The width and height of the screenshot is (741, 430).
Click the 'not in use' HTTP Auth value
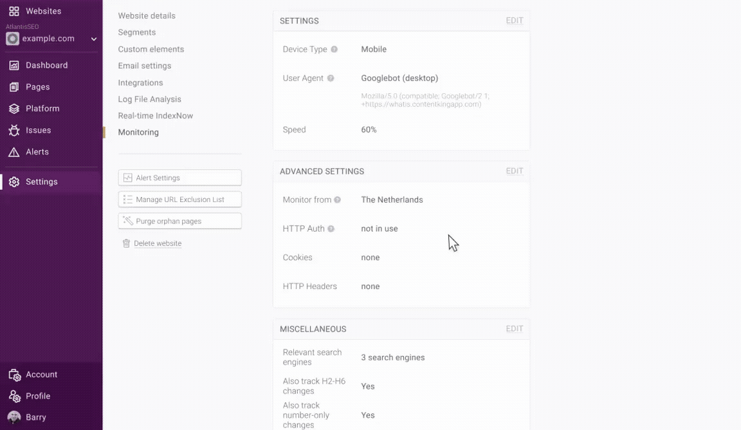pos(380,229)
